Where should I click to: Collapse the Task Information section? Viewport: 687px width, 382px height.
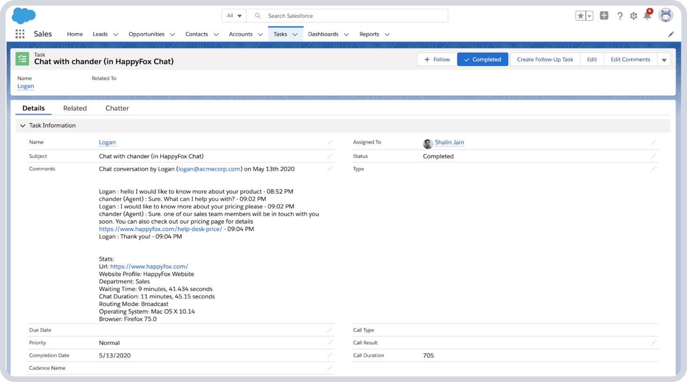coord(23,126)
